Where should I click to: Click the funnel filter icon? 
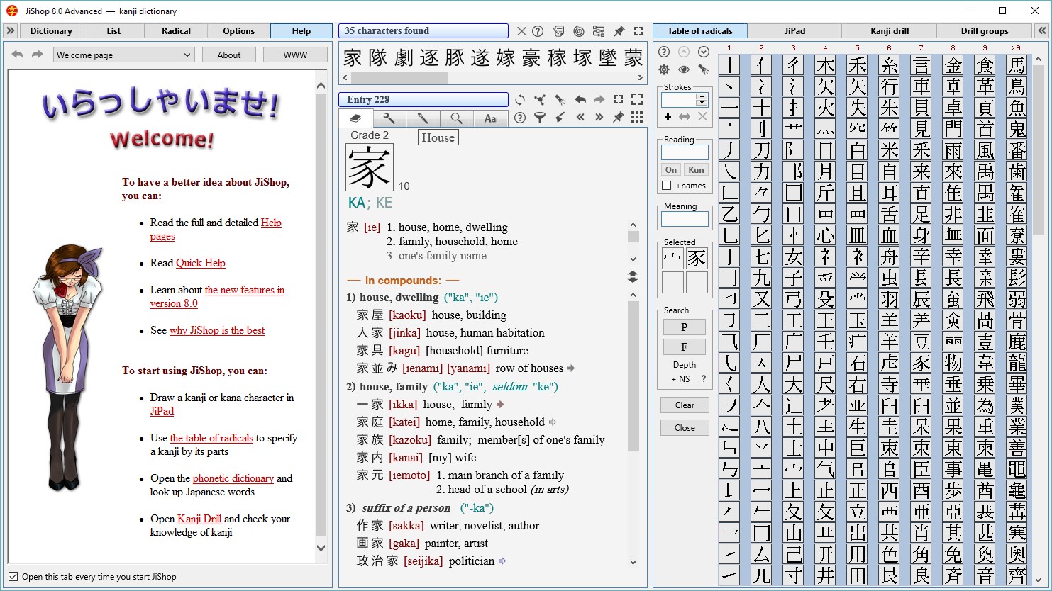[540, 118]
